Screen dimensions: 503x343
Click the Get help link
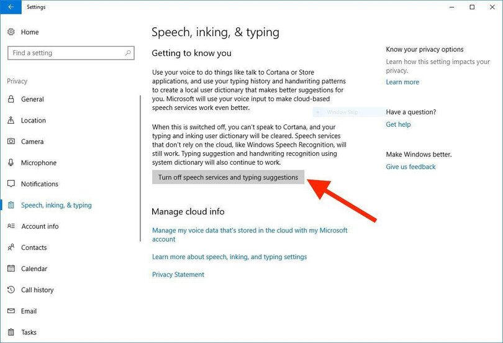point(398,124)
